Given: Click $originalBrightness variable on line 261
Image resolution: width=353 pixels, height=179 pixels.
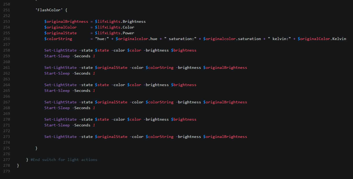Looking at the screenshot, I should click(x=225, y=68).
